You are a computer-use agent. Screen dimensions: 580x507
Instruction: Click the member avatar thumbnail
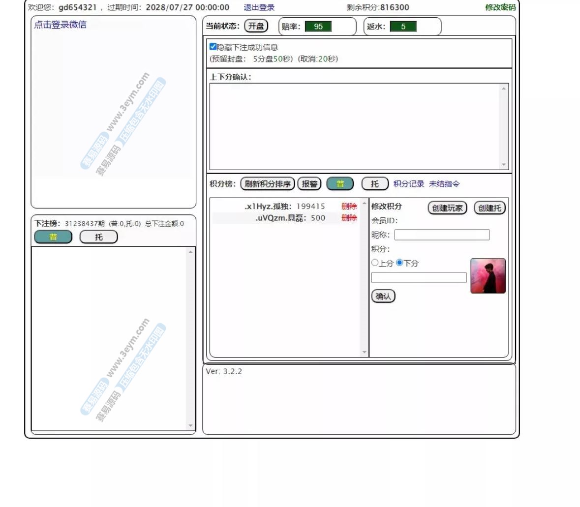488,276
